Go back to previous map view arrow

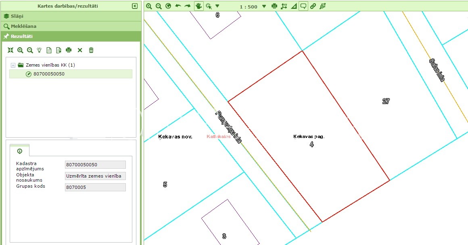click(178, 6)
